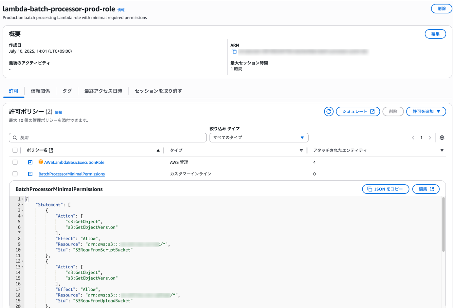Click the カスタマーインライン type cell

191,174
